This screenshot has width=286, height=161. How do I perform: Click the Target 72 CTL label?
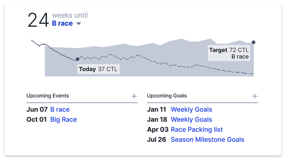tap(229, 53)
